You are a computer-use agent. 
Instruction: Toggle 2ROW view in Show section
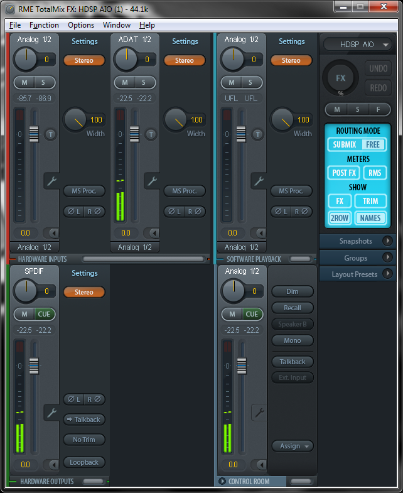340,218
